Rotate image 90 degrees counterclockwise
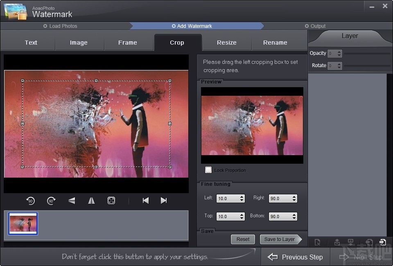This screenshot has width=393, height=266. (x=30, y=201)
